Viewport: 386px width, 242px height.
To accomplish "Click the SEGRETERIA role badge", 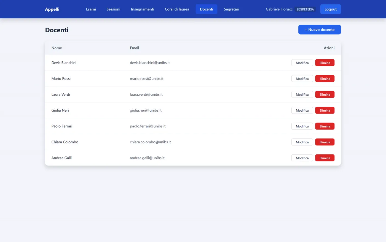I will [305, 9].
